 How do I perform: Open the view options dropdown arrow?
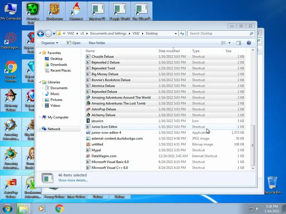tap(230, 43)
